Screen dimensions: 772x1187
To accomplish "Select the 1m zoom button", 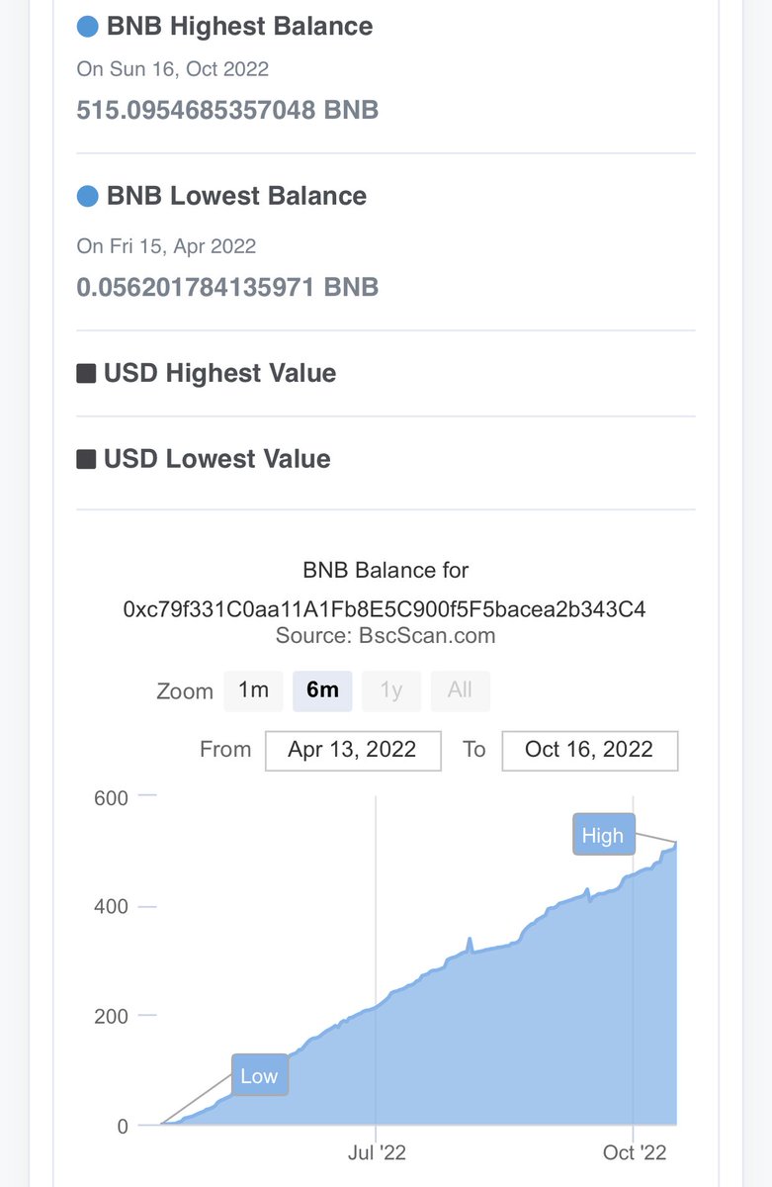I will (x=254, y=690).
